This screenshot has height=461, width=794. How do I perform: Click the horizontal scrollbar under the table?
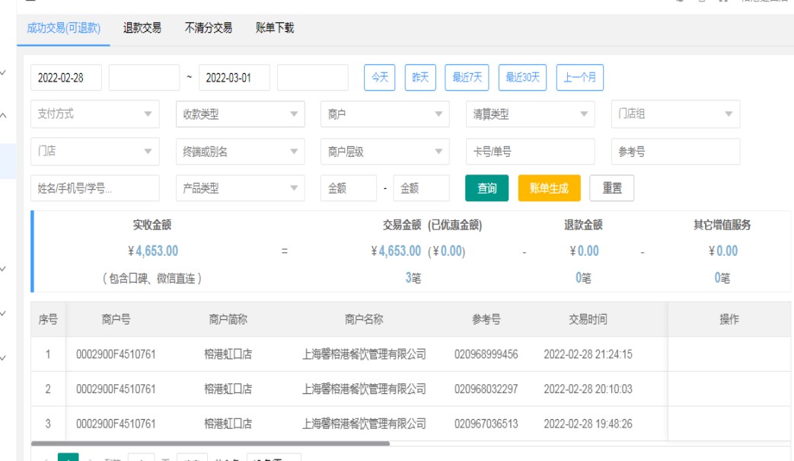click(x=211, y=443)
